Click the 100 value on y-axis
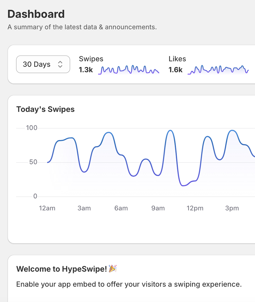This screenshot has height=302, width=255. click(32, 128)
